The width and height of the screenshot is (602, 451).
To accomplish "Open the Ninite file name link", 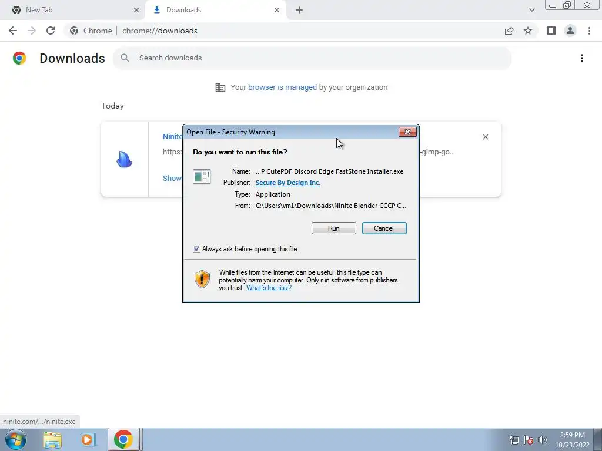I will (x=172, y=136).
